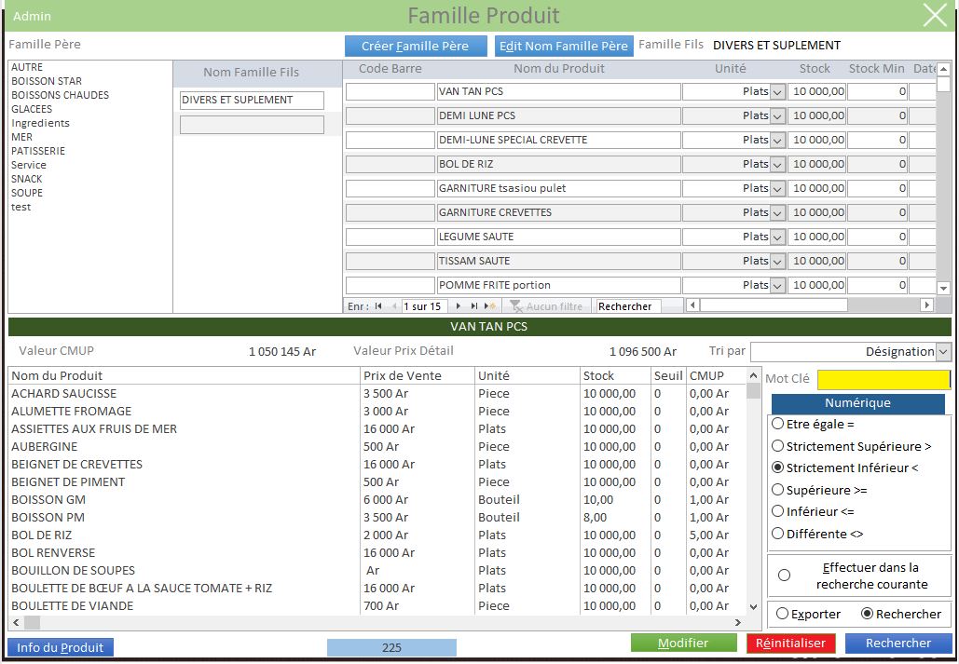Go to next record in navigator
The height and width of the screenshot is (664, 959).
click(x=458, y=306)
